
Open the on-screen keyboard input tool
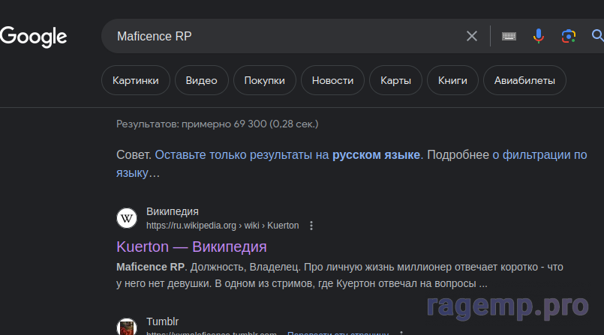tap(509, 36)
